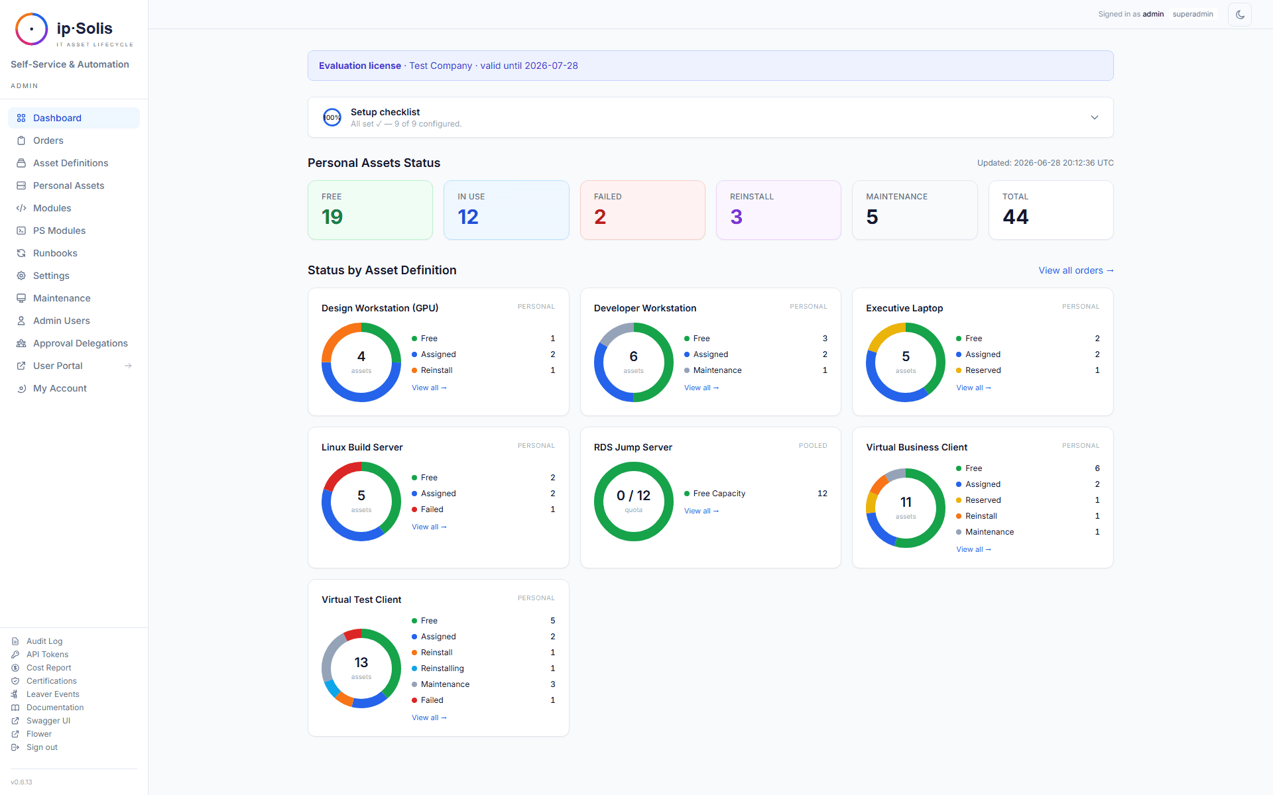Click the Reinstalling row in Virtual Test Client
The width and height of the screenshot is (1273, 795).
coord(483,668)
